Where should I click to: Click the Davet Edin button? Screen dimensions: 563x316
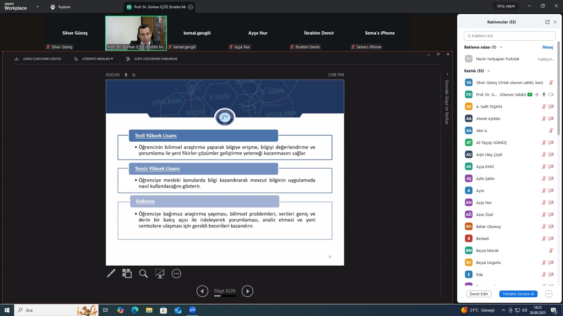[479, 294]
